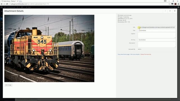Click the admin uploader name text

pyautogui.click(x=139, y=49)
